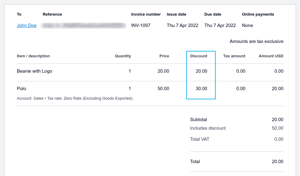Viewport: 300px width, 176px height.
Task: Open the John Doe contact link
Action: 27,25
